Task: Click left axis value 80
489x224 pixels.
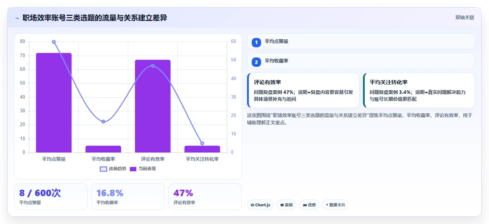Action: point(22,42)
